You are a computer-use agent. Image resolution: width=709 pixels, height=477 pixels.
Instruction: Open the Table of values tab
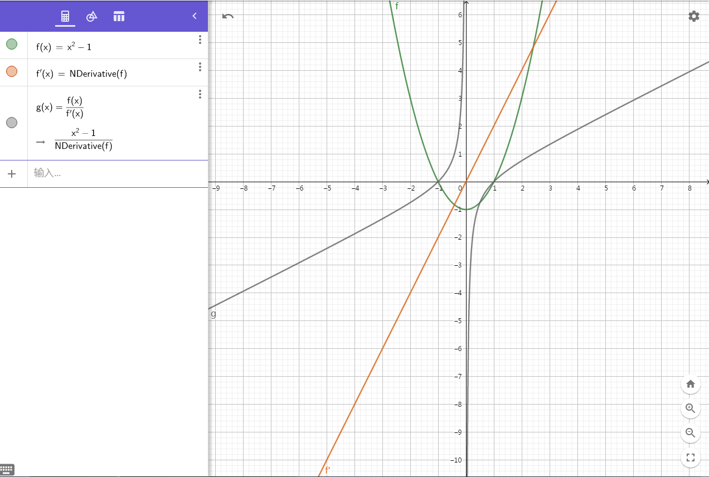click(x=119, y=16)
